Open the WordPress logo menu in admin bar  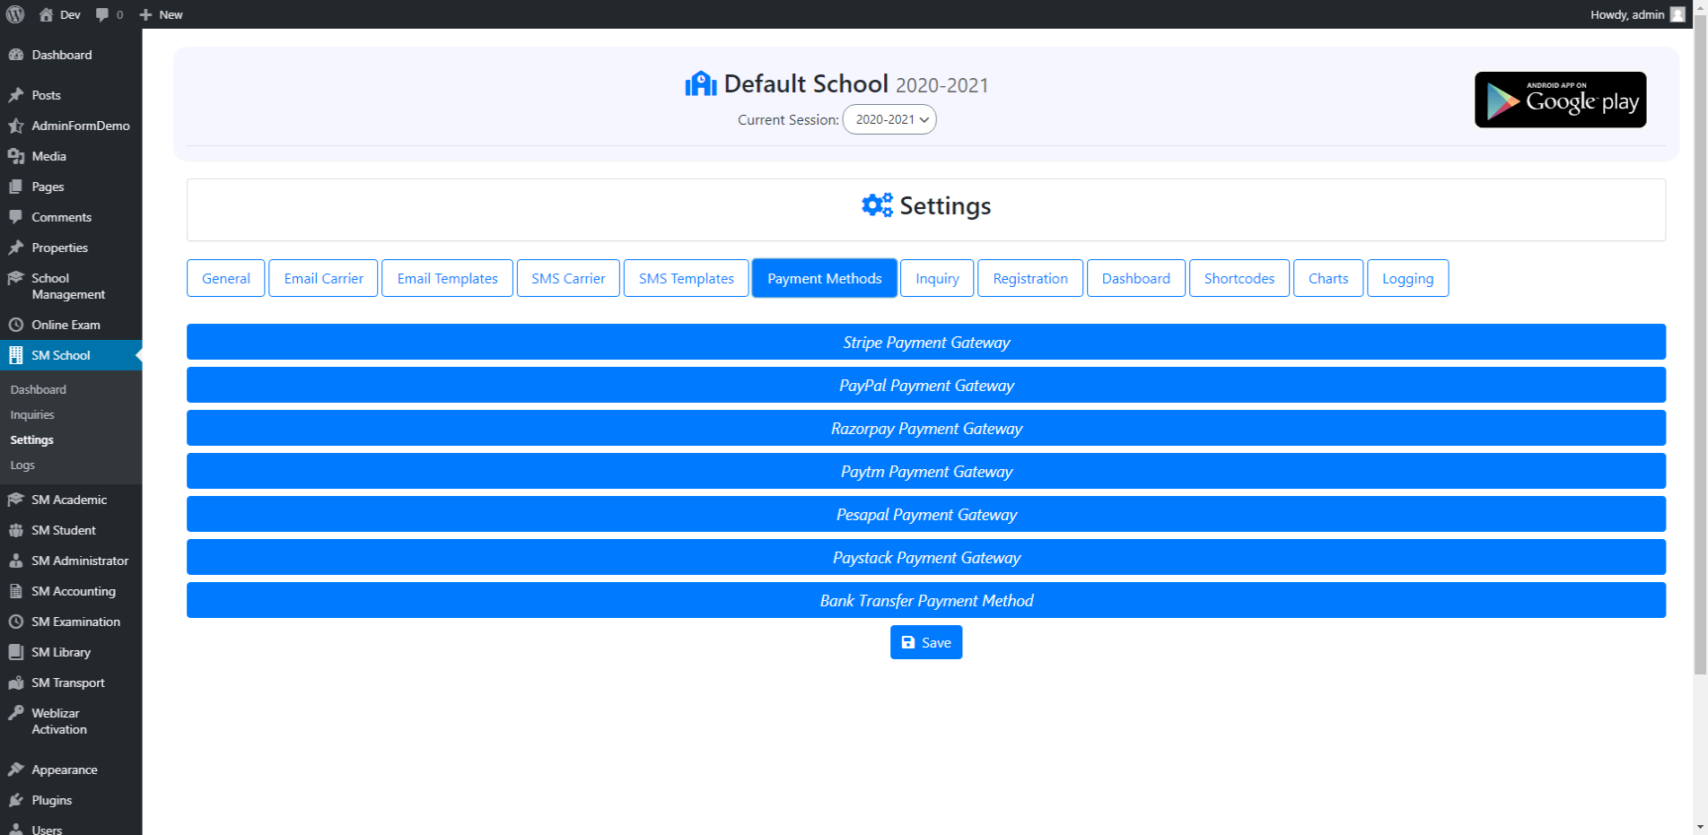[14, 14]
